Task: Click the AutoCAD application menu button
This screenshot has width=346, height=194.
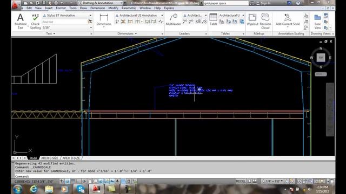Action: pyautogui.click(x=15, y=5)
